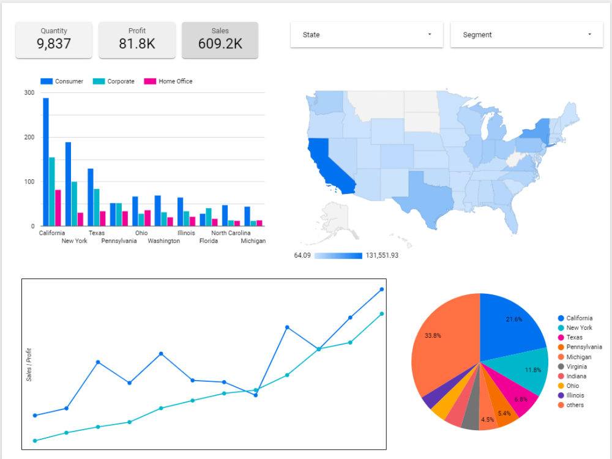The image size is (612, 459).
Task: Select Virginia in the pie chart legend
Action: tap(561, 366)
